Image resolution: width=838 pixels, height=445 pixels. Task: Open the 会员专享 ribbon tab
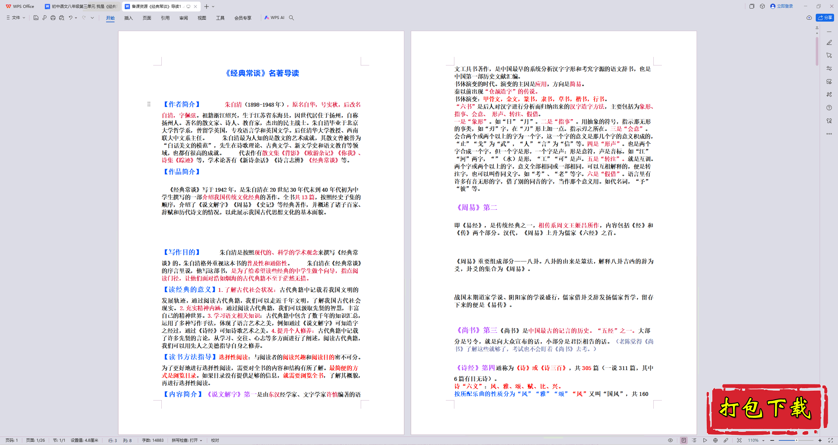click(x=243, y=18)
